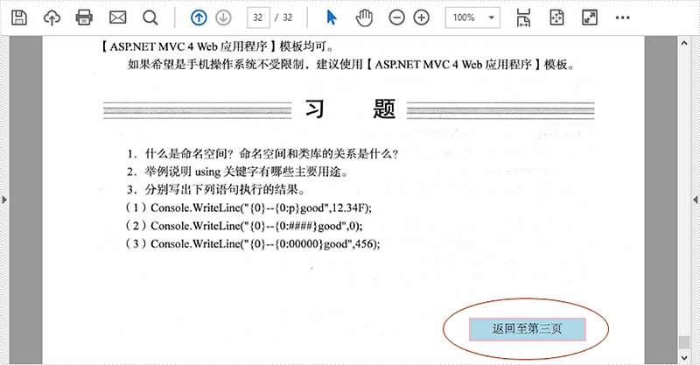The height and width of the screenshot is (365, 700).
Task: Send file by email envelope icon
Action: pyautogui.click(x=116, y=18)
